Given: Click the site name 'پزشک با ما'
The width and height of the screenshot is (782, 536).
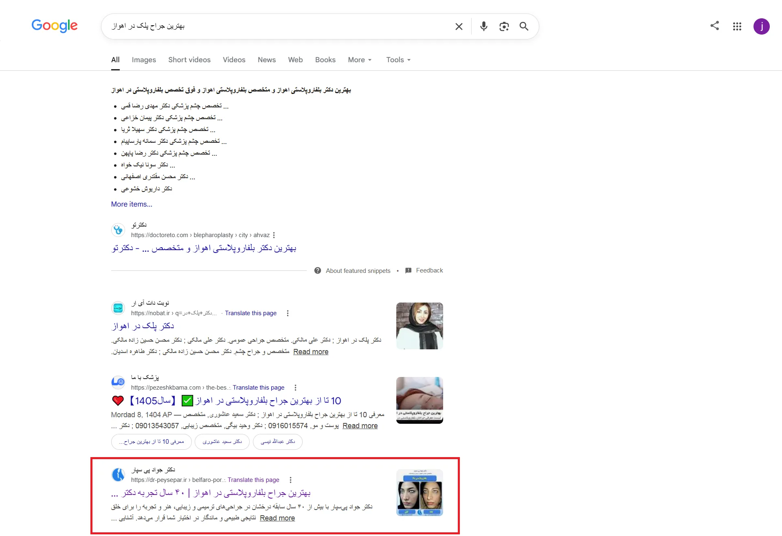Looking at the screenshot, I should pos(145,377).
